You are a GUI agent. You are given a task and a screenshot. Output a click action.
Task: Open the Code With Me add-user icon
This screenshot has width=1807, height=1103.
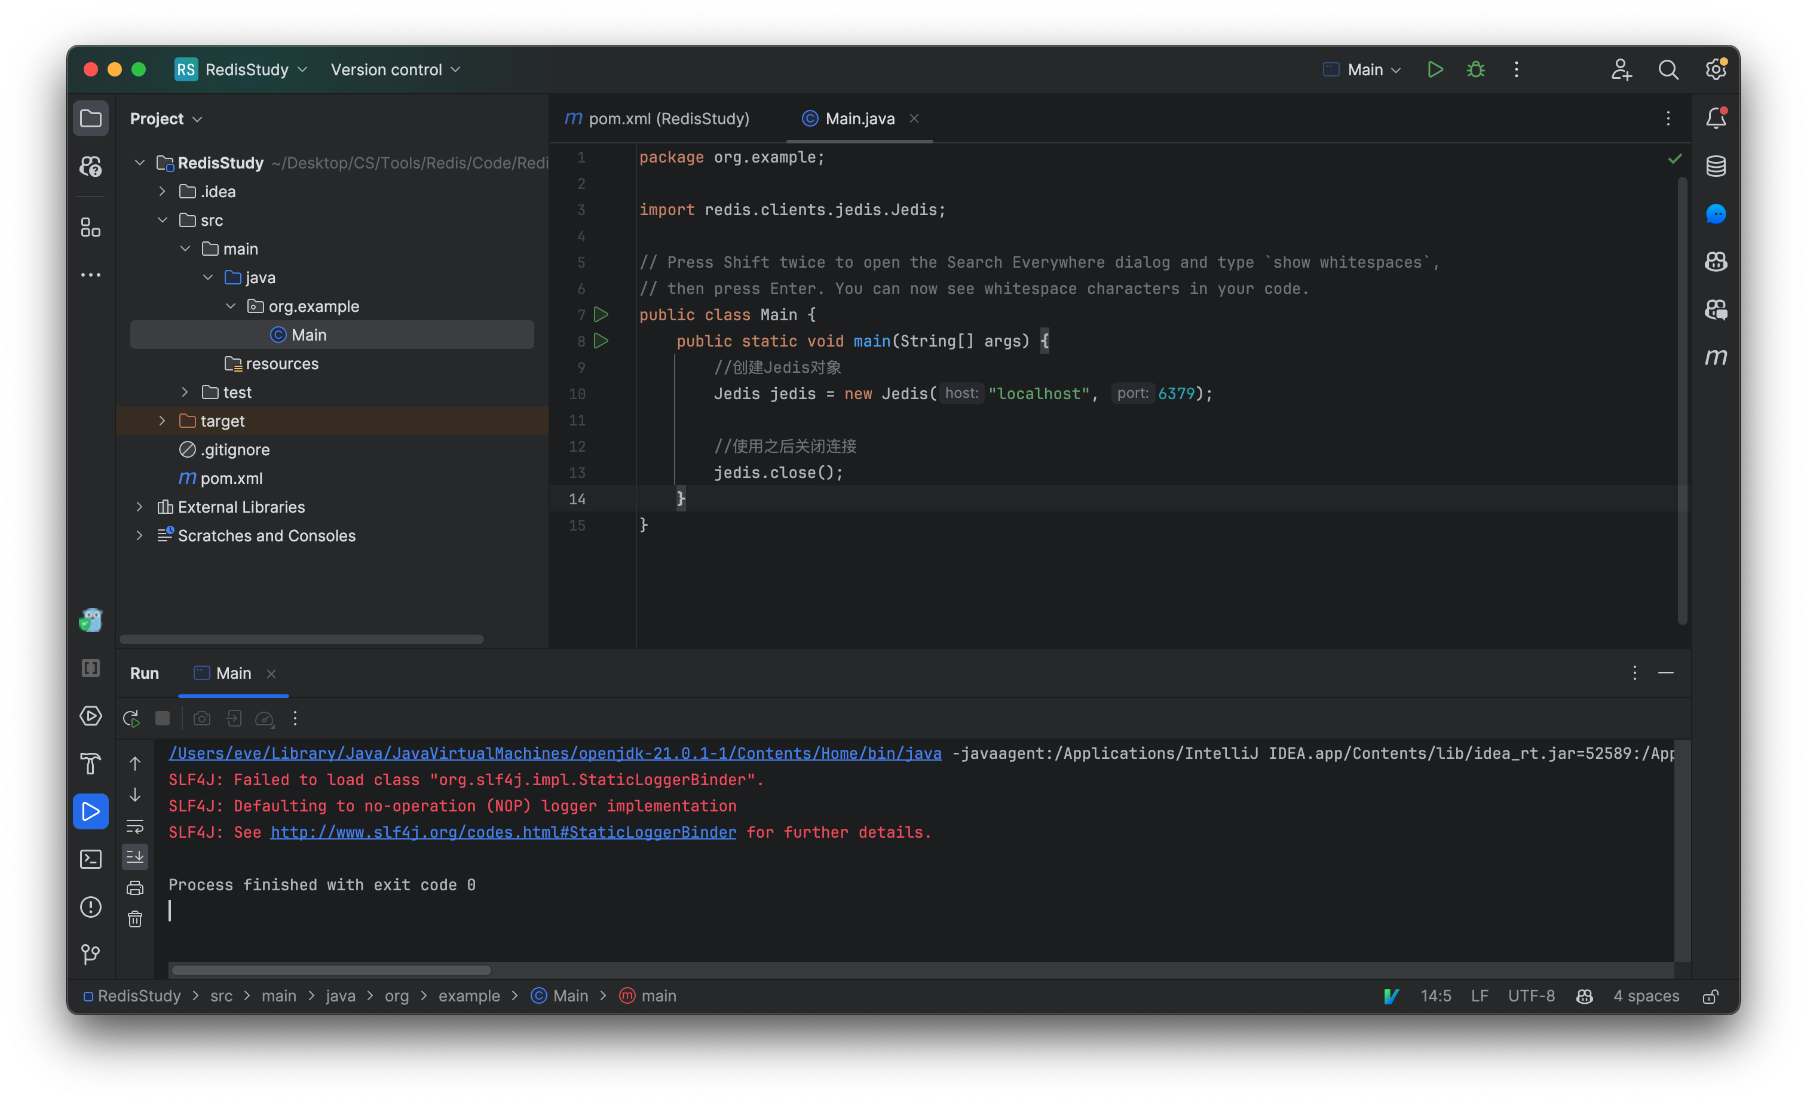pos(1621,70)
